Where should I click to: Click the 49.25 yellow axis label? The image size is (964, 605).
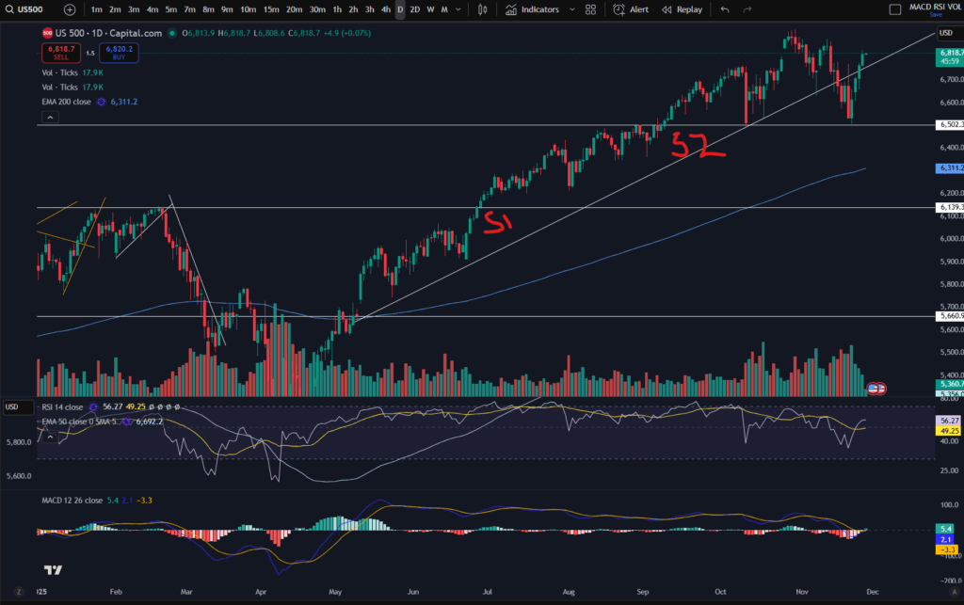point(948,431)
